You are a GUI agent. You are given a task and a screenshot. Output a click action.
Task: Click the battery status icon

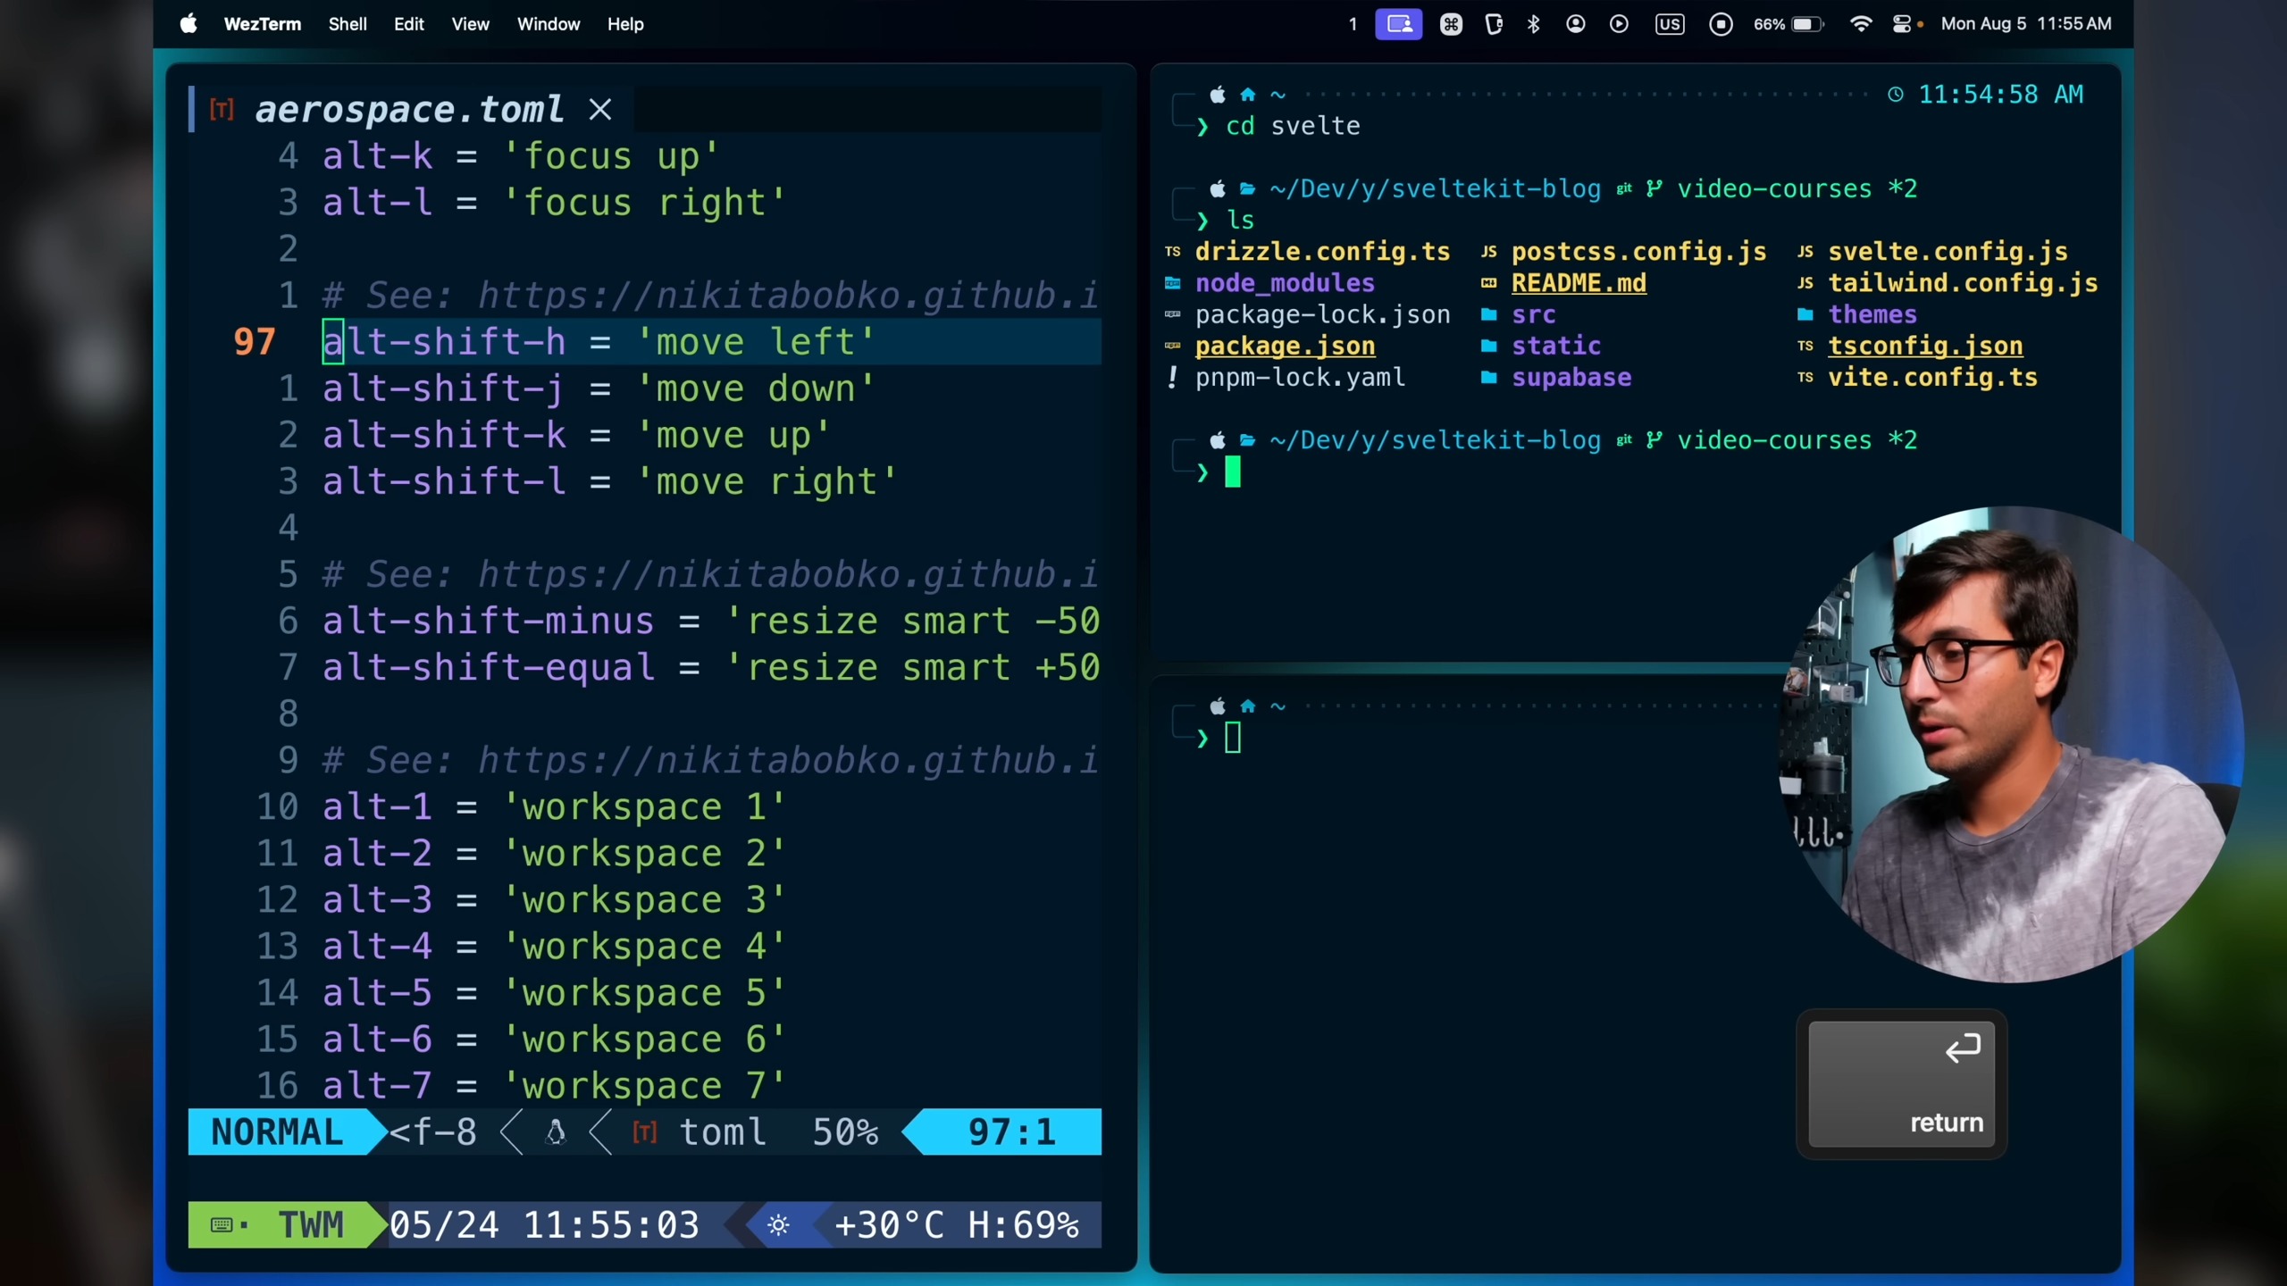coord(1806,24)
